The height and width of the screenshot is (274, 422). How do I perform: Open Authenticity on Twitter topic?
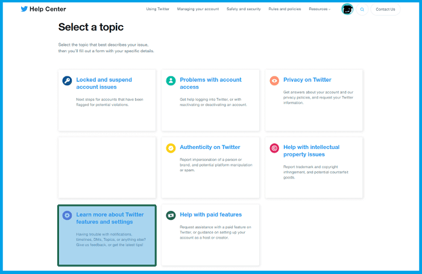(210, 147)
